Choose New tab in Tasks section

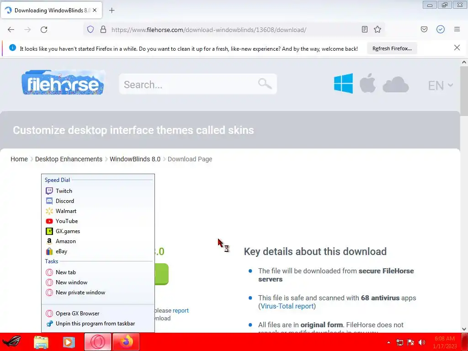98,272
